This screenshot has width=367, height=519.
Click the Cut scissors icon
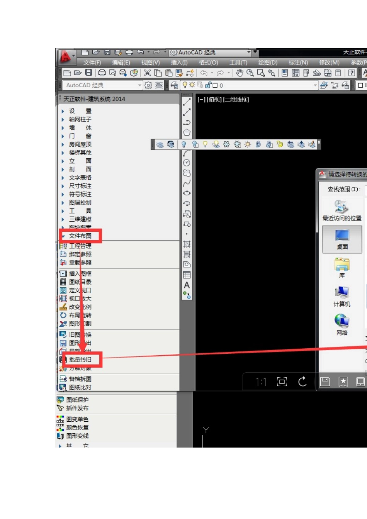pos(147,73)
